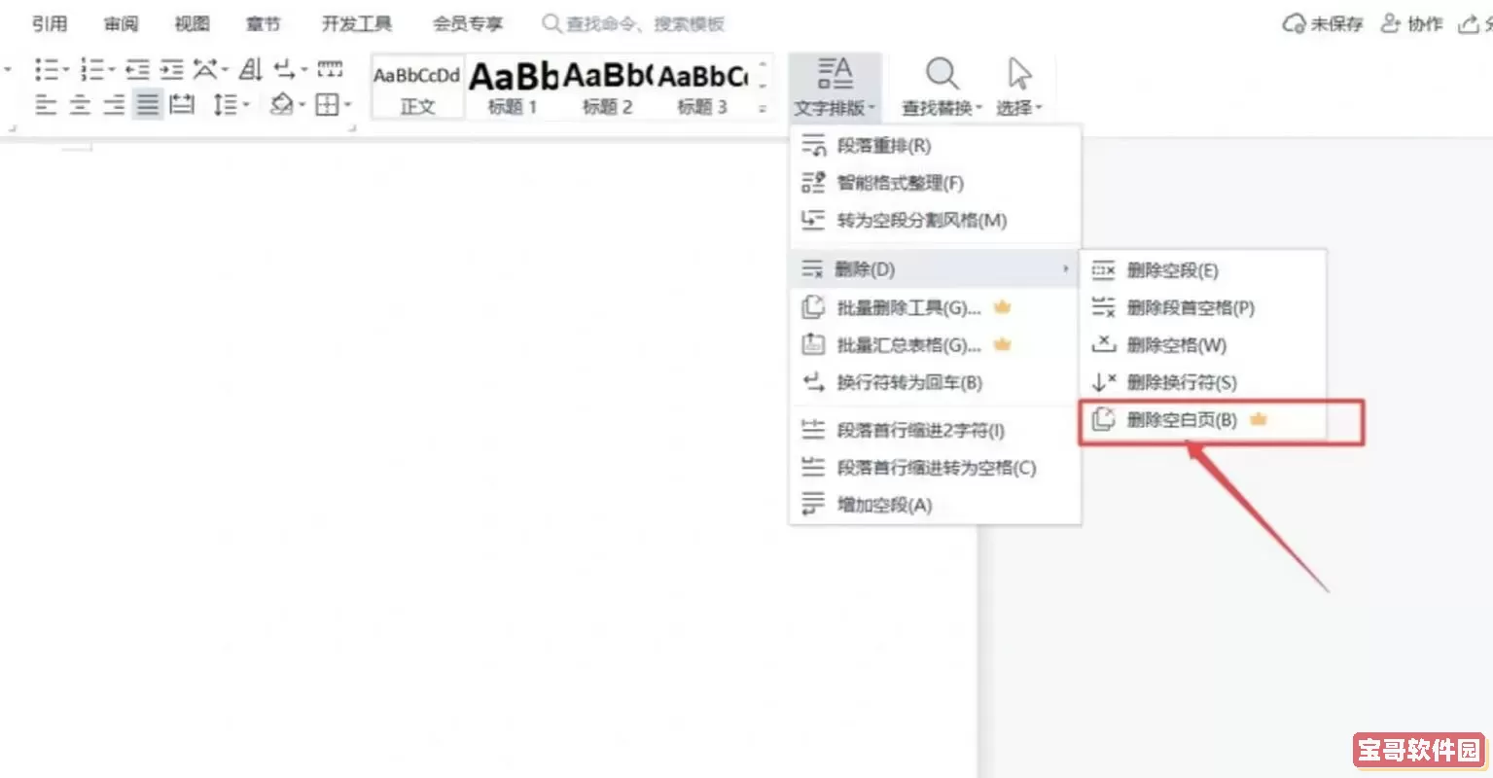Screen dimensions: 1493x778
Task: Select 删除空段(E) in submenu
Action: pos(1203,270)
